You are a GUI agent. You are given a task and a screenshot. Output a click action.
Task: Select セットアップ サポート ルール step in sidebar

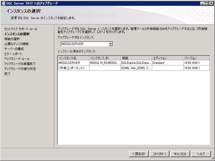[x=21, y=29]
